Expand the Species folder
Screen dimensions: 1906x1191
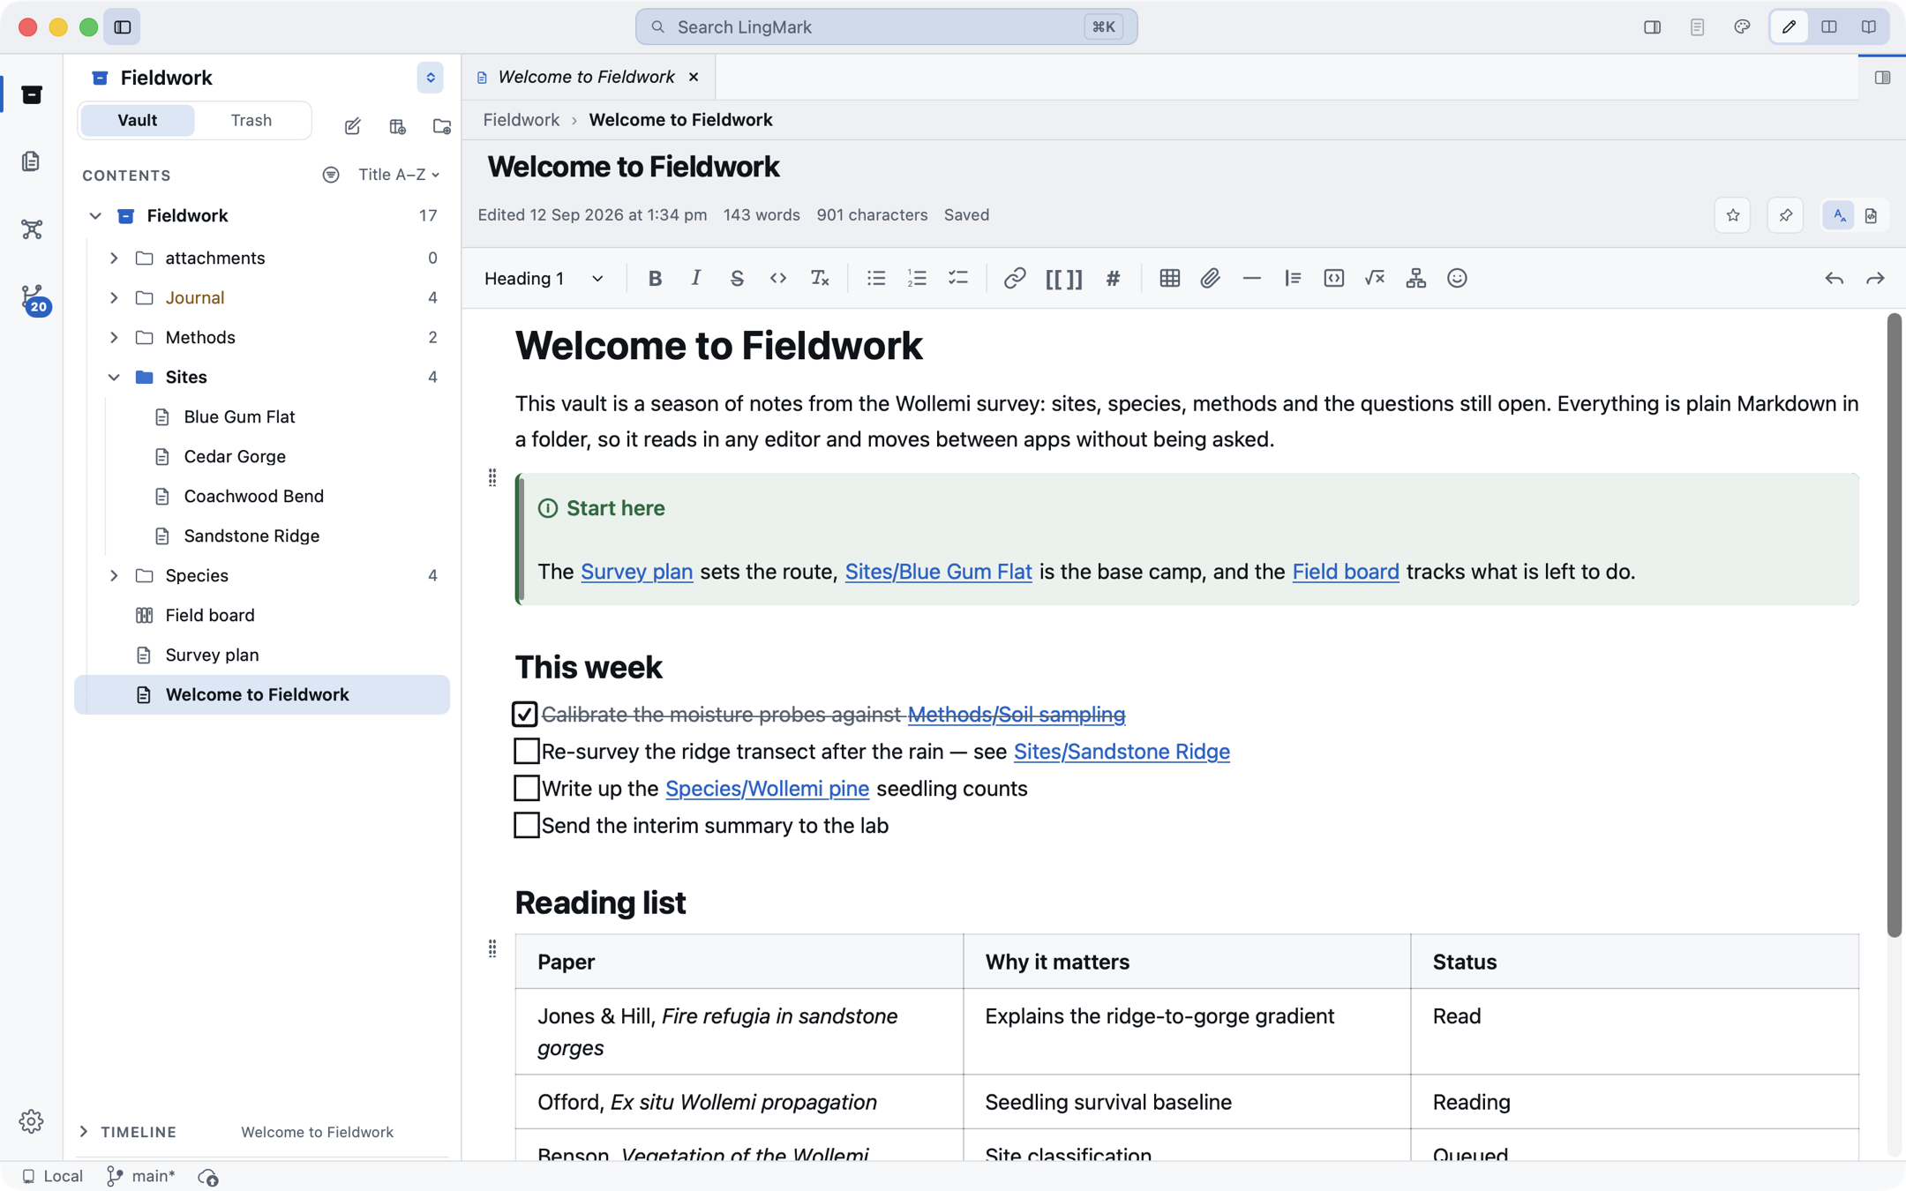pos(114,575)
